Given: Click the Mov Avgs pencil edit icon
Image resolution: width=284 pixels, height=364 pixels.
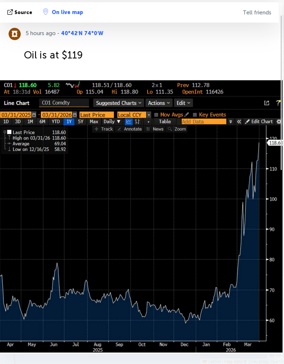Looking at the screenshot, I should coord(187,115).
